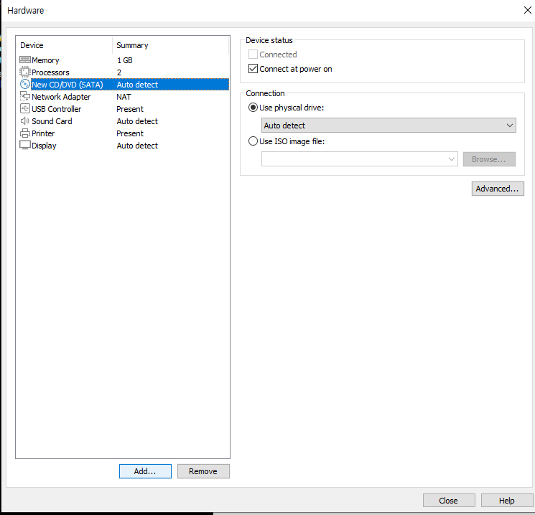Close the Hardware window with X
This screenshot has height=515, width=535.
coord(528,10)
